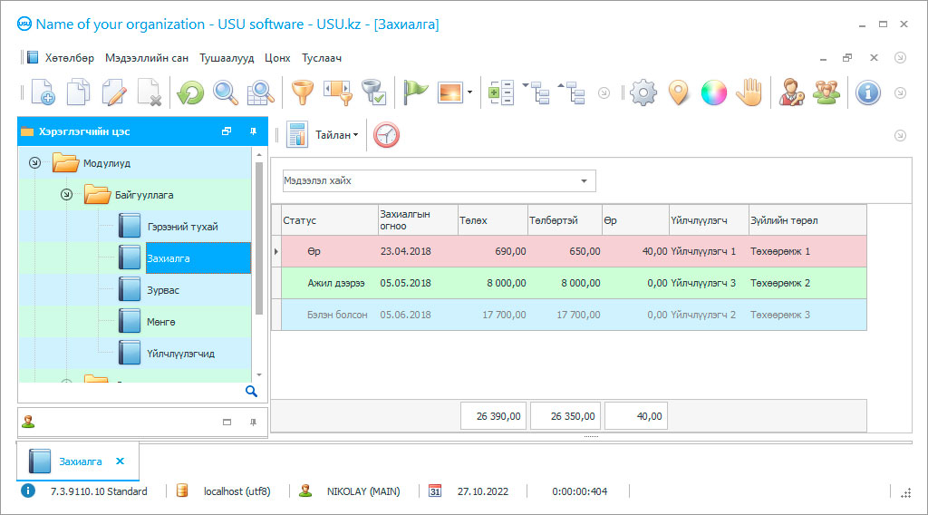Click the orange map location pin icon
928x515 pixels.
678,92
